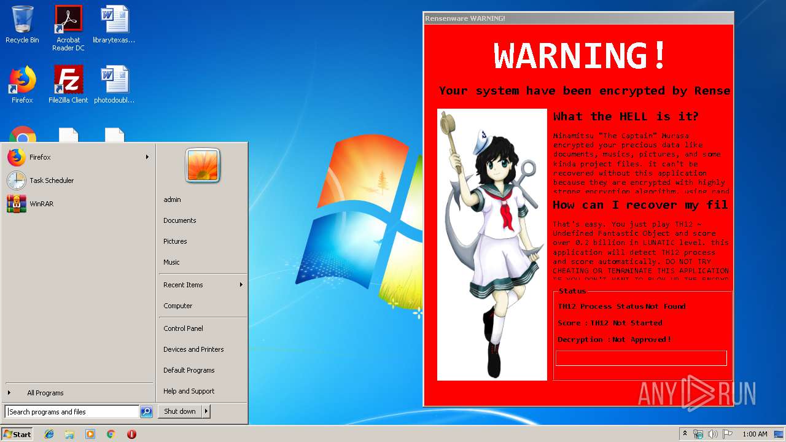Open shutdown options arrow next to Shut down

[x=206, y=411]
